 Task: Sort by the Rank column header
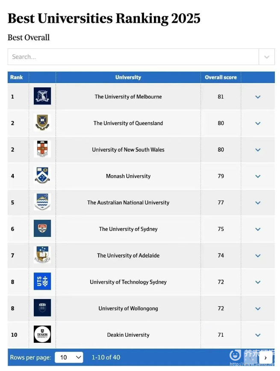click(x=17, y=78)
